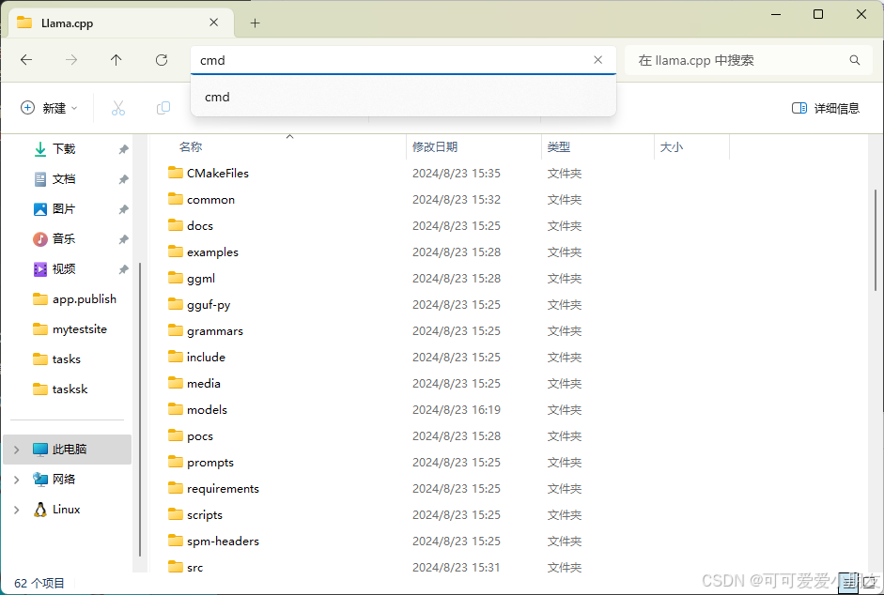The width and height of the screenshot is (884, 595).
Task: Click the file list vertical scrollbar
Action: point(876,240)
